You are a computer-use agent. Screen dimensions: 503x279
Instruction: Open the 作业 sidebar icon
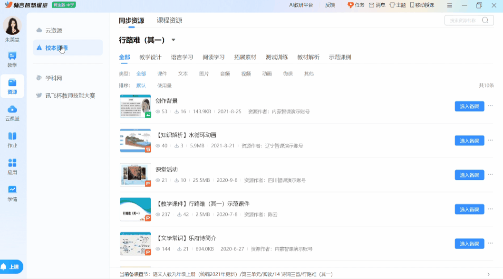click(12, 137)
